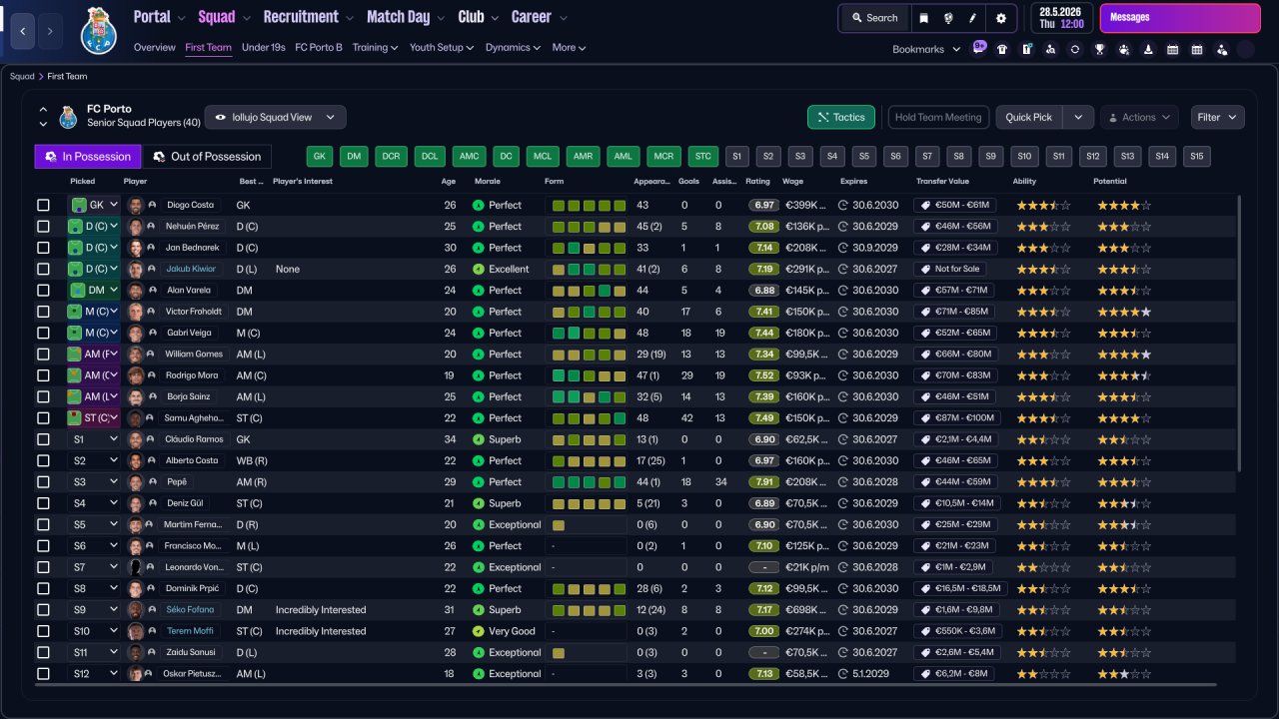Click the refresh circular arrows icon
This screenshot has height=719, width=1279.
click(x=1075, y=49)
